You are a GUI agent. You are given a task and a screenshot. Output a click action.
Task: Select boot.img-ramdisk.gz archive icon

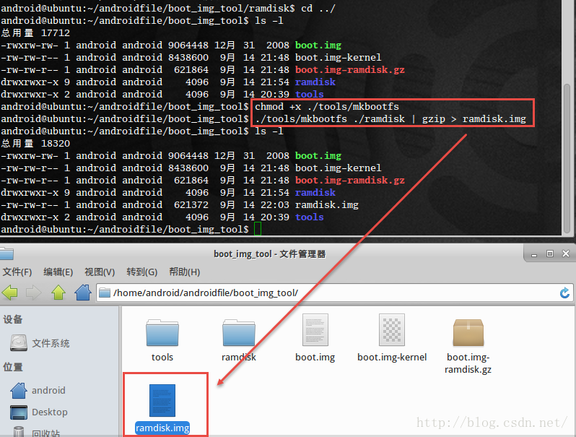[x=468, y=332]
